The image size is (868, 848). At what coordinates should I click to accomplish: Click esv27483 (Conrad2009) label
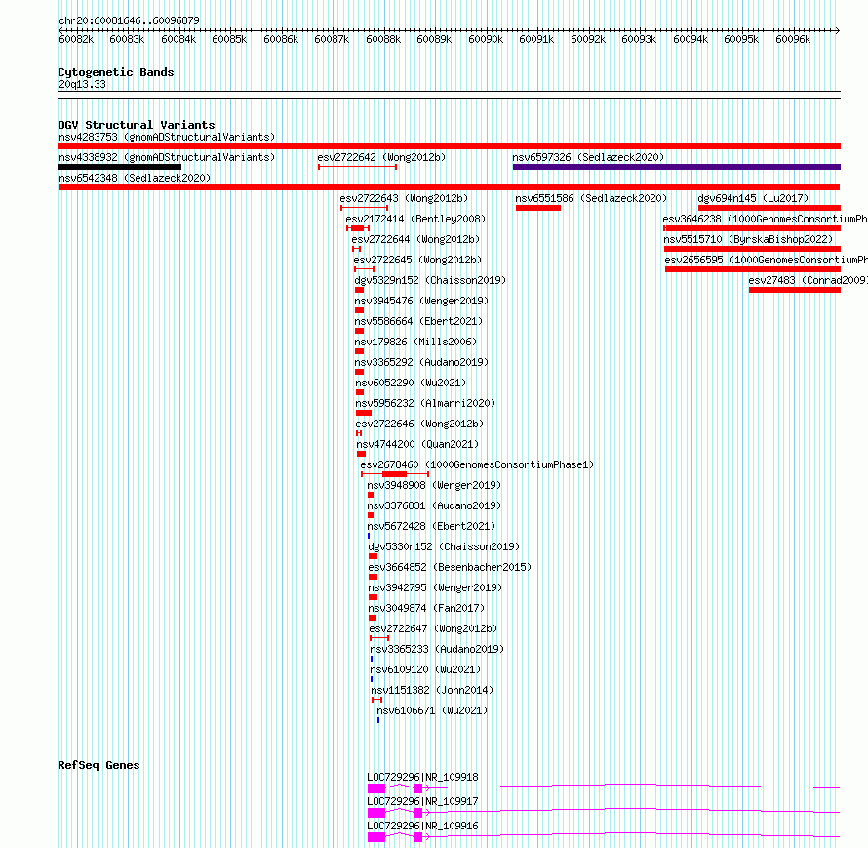[x=809, y=280]
